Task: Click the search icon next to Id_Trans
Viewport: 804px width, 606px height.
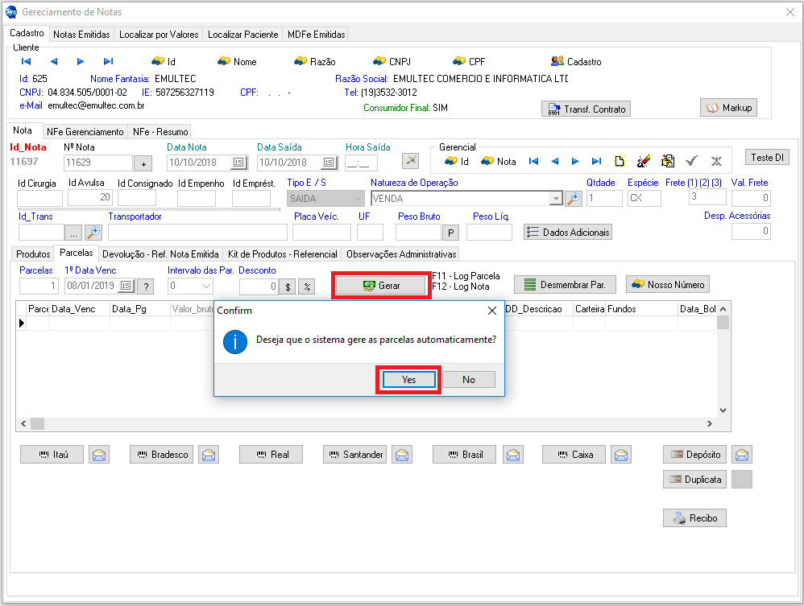Action: 93,233
